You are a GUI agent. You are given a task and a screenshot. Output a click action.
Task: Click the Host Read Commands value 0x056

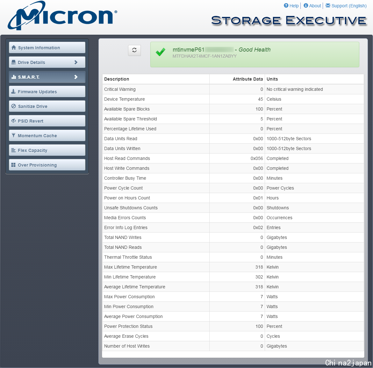[x=257, y=158]
